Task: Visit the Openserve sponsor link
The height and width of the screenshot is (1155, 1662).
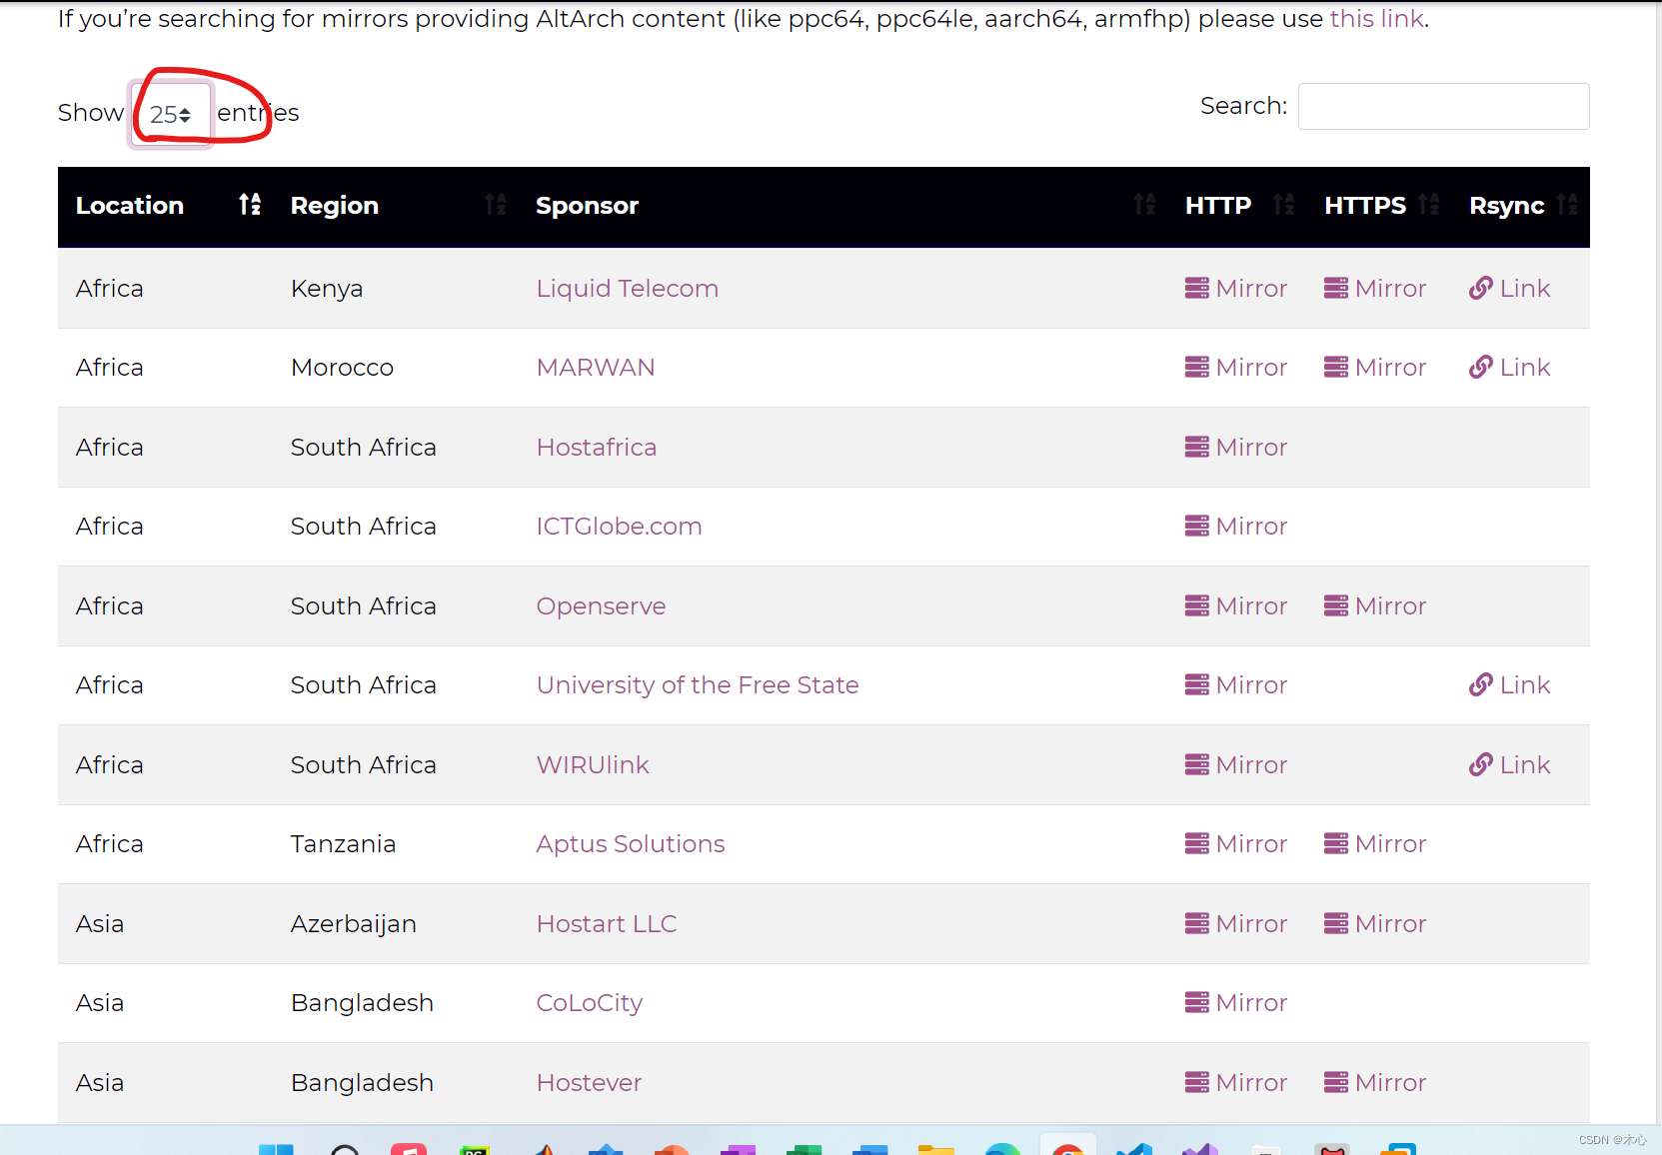Action: (x=601, y=606)
